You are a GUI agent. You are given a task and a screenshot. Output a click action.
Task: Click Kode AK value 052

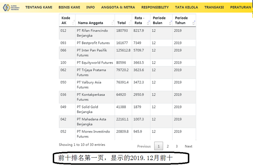pos(63,132)
